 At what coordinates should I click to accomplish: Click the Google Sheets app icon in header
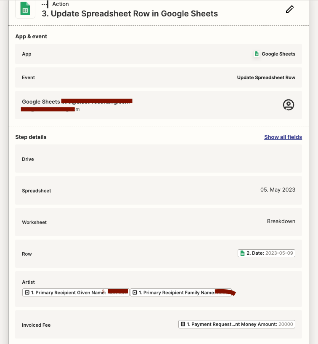click(x=25, y=9)
